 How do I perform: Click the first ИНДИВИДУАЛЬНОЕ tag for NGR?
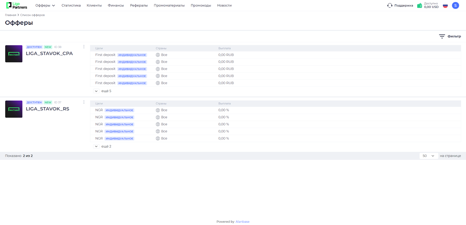pyautogui.click(x=119, y=110)
